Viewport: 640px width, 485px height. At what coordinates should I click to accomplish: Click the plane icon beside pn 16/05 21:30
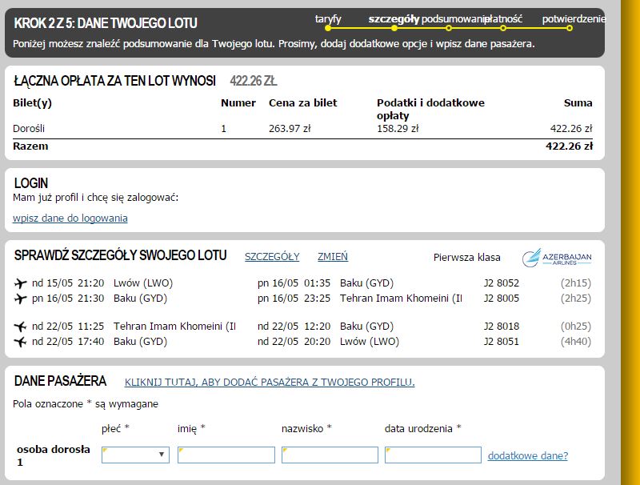pos(21,299)
